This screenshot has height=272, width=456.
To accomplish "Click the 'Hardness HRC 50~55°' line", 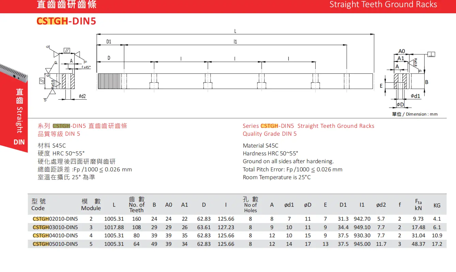I will click(x=270, y=153).
